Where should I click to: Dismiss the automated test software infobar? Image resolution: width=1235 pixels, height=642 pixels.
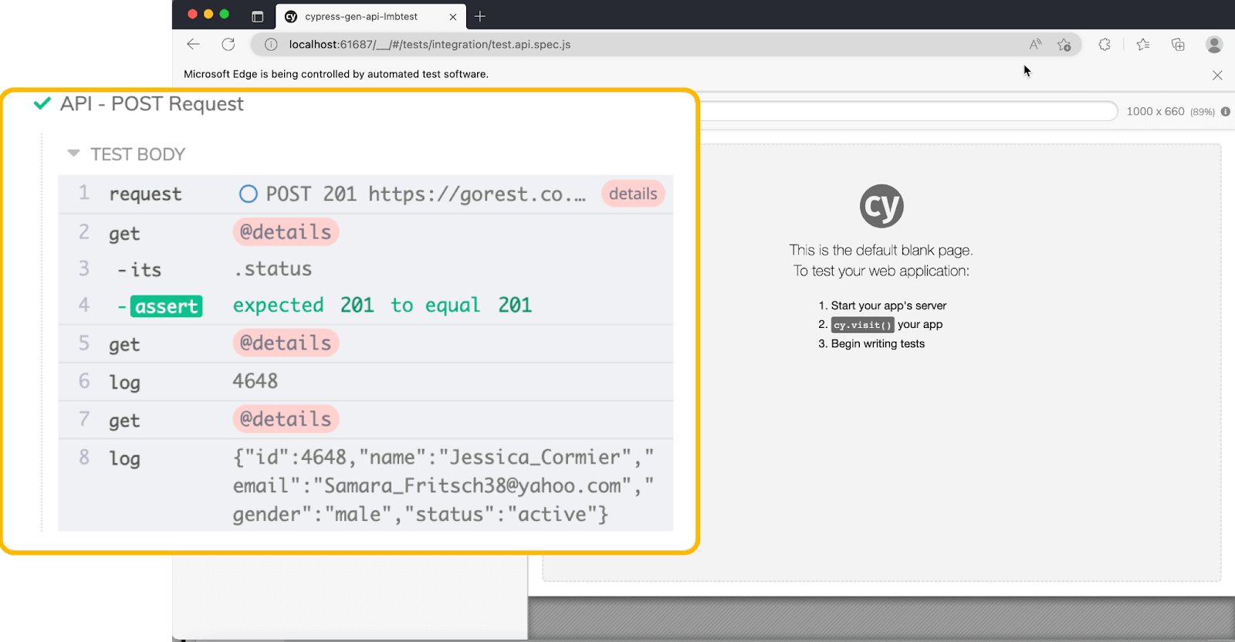1217,75
